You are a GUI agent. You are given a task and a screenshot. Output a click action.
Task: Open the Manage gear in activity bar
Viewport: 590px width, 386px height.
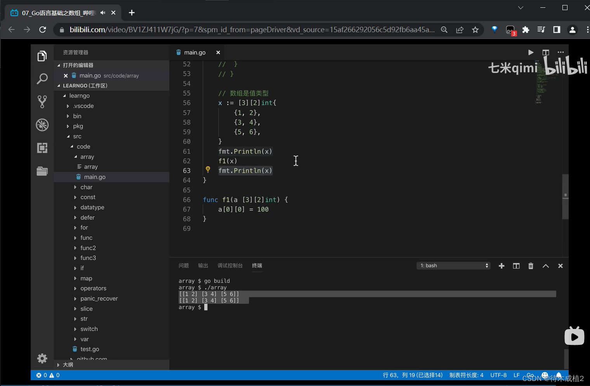click(42, 358)
